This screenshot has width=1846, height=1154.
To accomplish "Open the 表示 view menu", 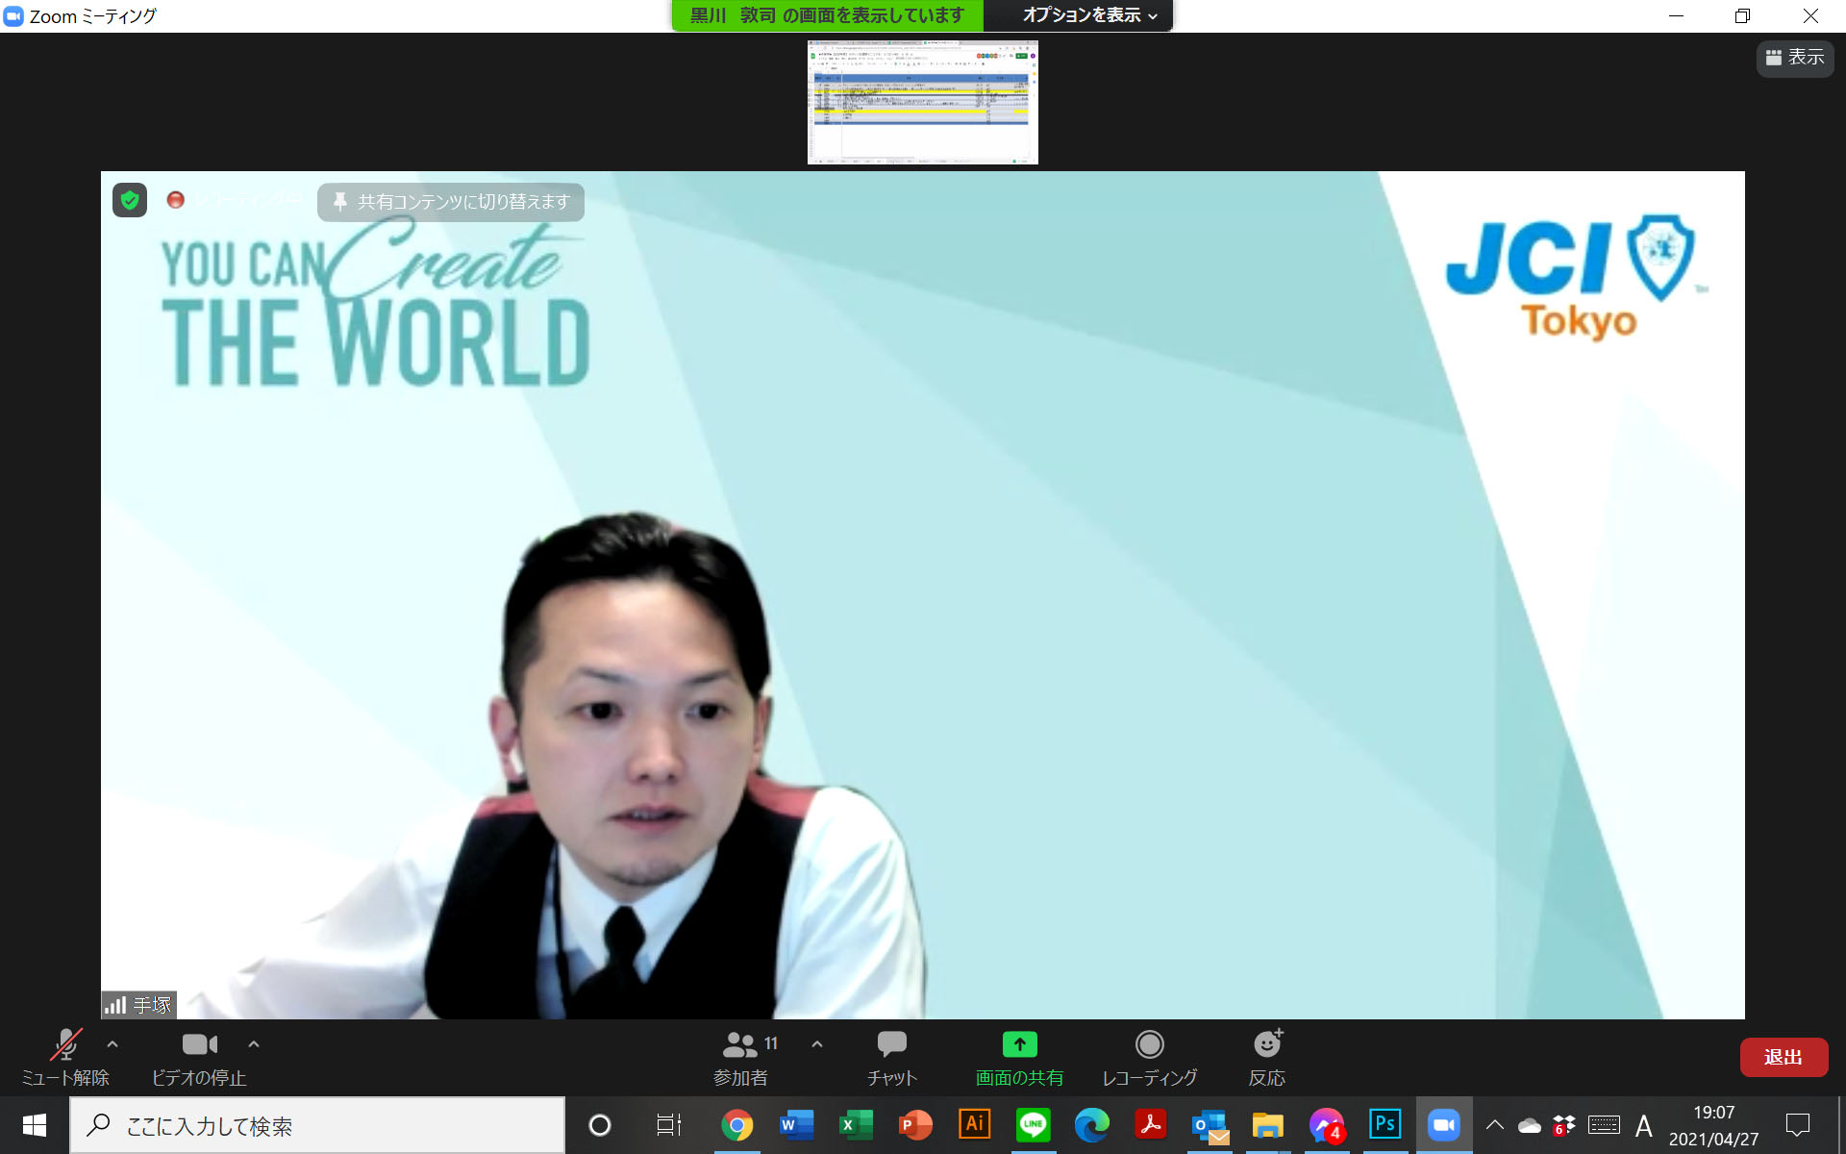I will [x=1795, y=58].
